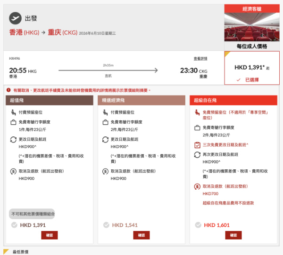The width and height of the screenshot is (283, 255).
Task: Click the change-date refresh icon in 超值飛 column
Action: pos(13,139)
